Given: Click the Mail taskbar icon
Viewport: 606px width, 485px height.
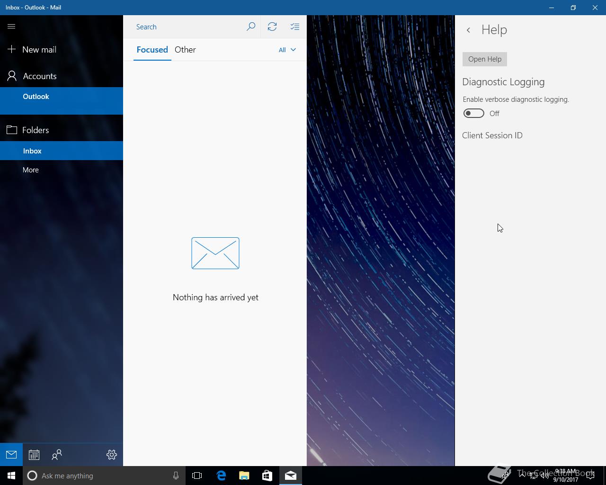Looking at the screenshot, I should (x=291, y=476).
